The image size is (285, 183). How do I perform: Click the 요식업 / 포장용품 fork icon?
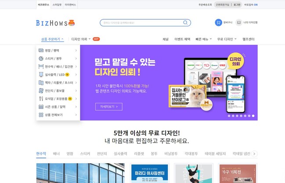coord(41,99)
